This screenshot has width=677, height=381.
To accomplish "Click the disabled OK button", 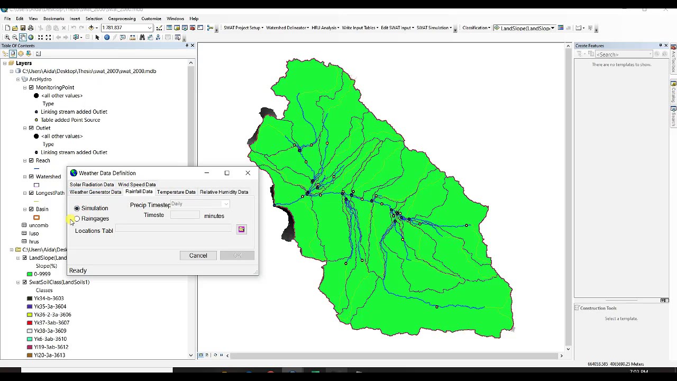I will [x=237, y=256].
